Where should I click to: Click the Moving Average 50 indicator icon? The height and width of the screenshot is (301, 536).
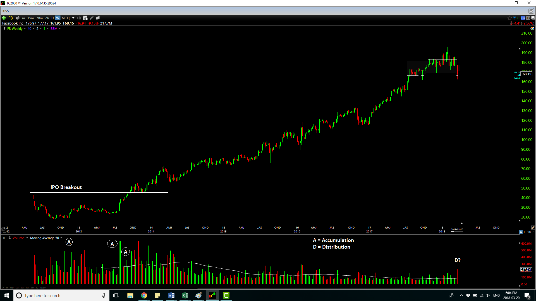point(44,237)
